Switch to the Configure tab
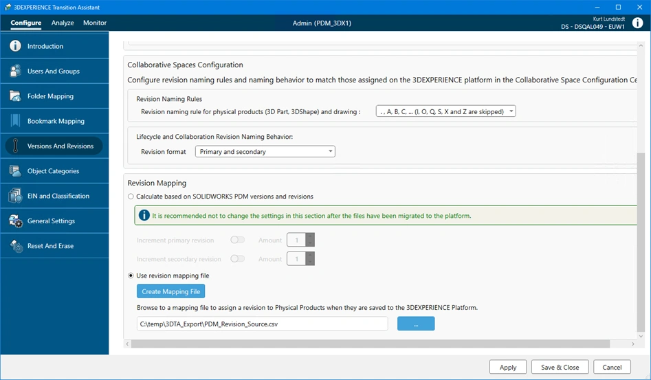Image resolution: width=651 pixels, height=380 pixels. coord(25,23)
